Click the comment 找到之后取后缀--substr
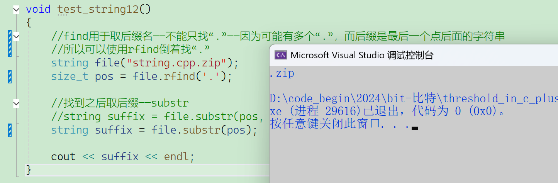558x183 pixels. click(120, 103)
